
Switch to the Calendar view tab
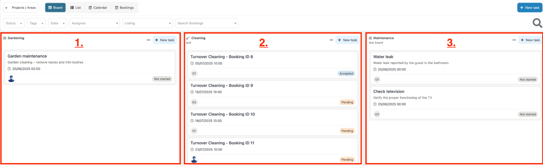coord(98,8)
